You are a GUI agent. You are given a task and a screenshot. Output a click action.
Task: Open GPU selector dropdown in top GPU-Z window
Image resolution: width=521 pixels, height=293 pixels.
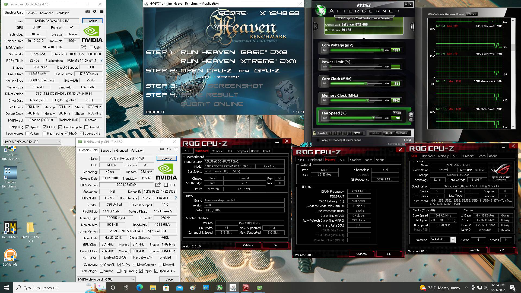point(32,142)
